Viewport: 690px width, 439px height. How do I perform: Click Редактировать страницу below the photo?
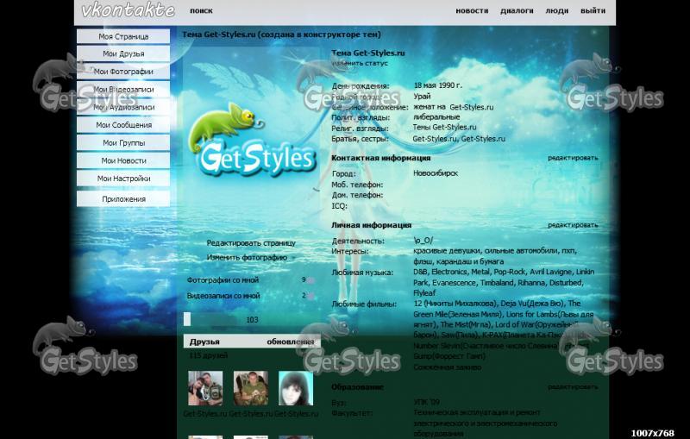pos(251,243)
